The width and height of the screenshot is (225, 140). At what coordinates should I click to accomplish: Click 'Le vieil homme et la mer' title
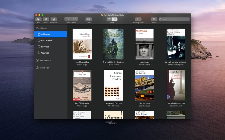click(x=176, y=62)
